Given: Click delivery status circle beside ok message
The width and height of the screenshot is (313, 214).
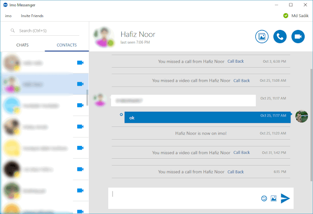Looking at the screenshot, I should pyautogui.click(x=121, y=115).
